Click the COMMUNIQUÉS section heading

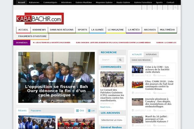(111, 67)
